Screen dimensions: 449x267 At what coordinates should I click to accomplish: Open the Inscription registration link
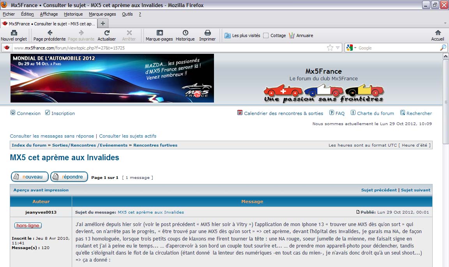tap(63, 113)
